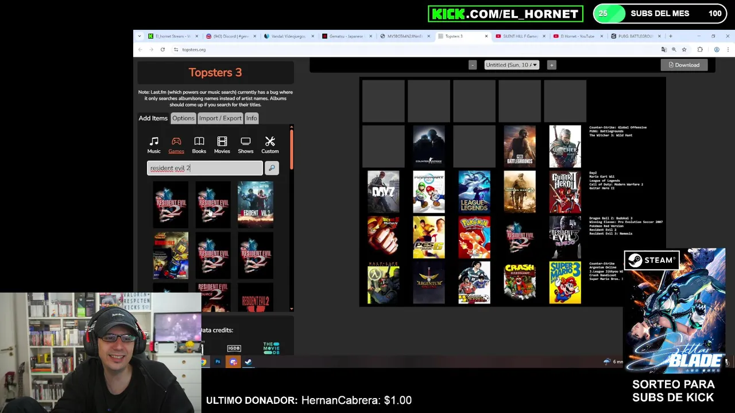Select the Shows category icon
Screen dimensions: 735x413
pos(246,145)
